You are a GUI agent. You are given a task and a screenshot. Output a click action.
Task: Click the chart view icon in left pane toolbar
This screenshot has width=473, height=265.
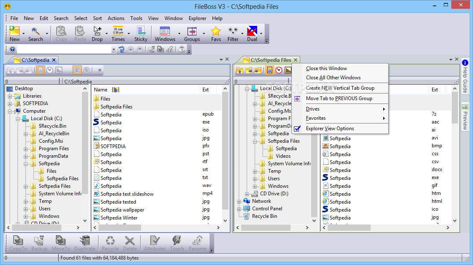point(59,70)
